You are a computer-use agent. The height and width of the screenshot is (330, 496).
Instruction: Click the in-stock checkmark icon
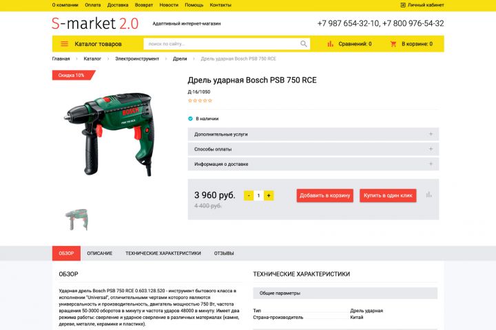click(190, 119)
